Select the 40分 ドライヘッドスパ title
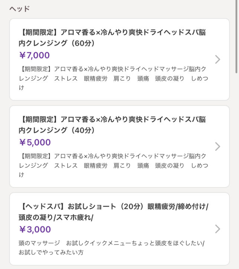The width and height of the screenshot is (239, 269). tap(111, 120)
